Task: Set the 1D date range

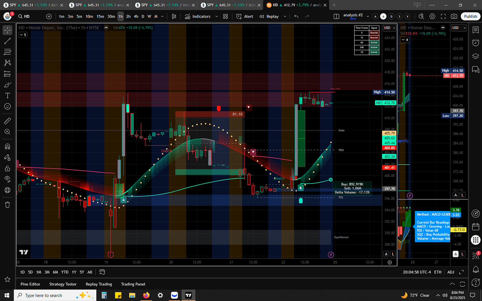Action: pos(22,272)
